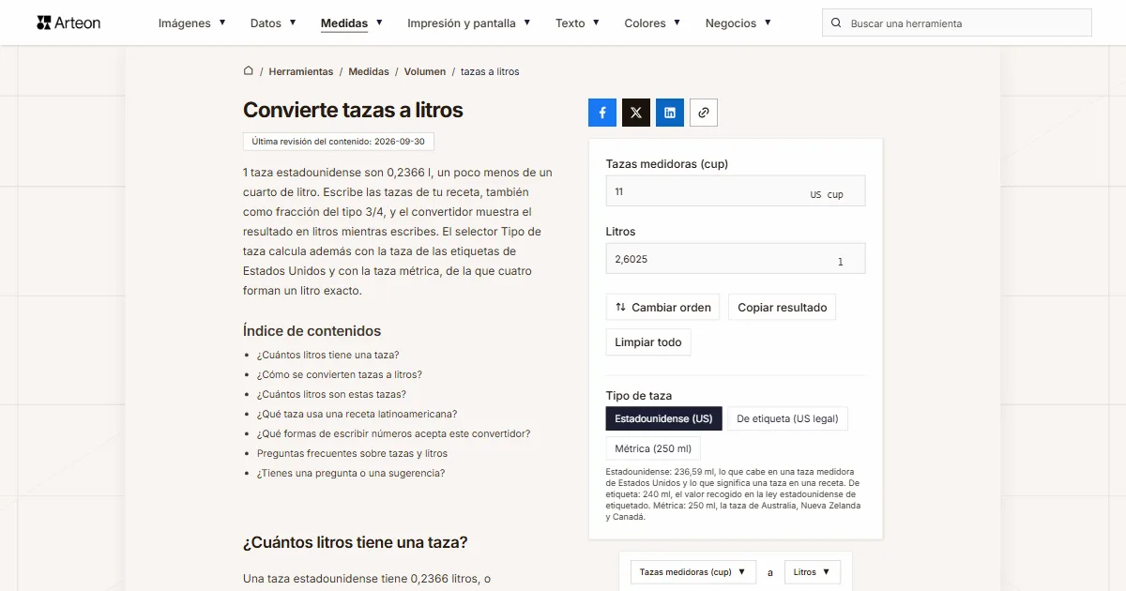1126x591 pixels.
Task: Share page on LinkedIn
Action: [x=670, y=113]
